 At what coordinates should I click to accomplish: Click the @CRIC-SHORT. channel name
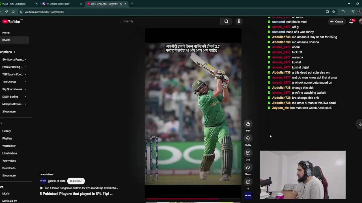point(57,181)
